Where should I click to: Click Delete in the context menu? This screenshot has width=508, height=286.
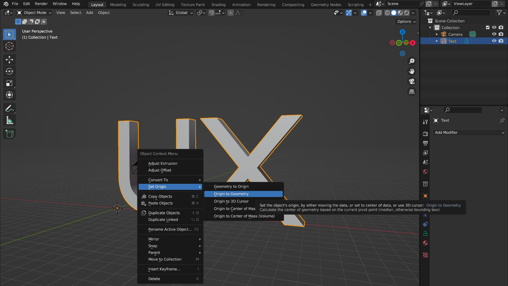click(154, 279)
